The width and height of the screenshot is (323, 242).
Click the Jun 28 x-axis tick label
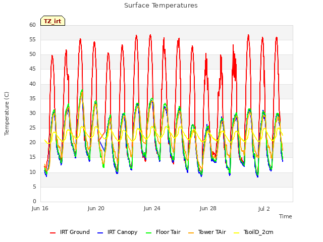pyautogui.click(x=208, y=208)
